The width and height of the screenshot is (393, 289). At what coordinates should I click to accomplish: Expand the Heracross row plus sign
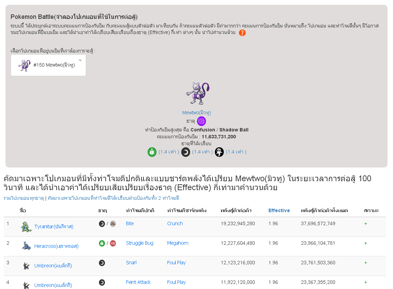click(x=366, y=243)
